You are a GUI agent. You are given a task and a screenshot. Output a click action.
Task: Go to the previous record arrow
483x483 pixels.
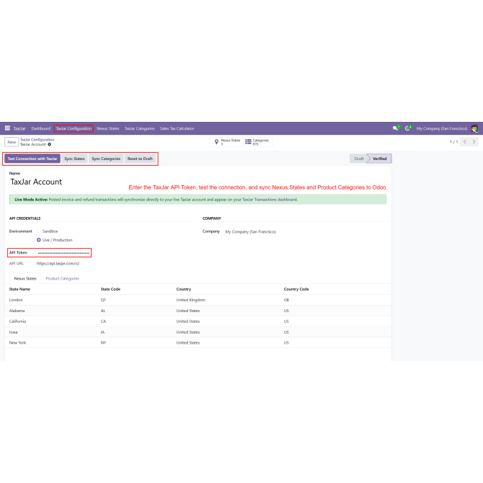coord(464,142)
